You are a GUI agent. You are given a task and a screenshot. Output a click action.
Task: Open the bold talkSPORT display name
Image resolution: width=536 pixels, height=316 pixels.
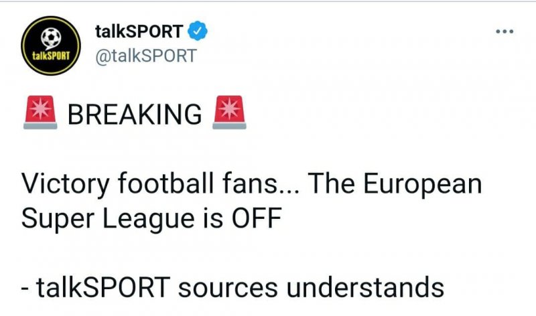click(x=139, y=30)
